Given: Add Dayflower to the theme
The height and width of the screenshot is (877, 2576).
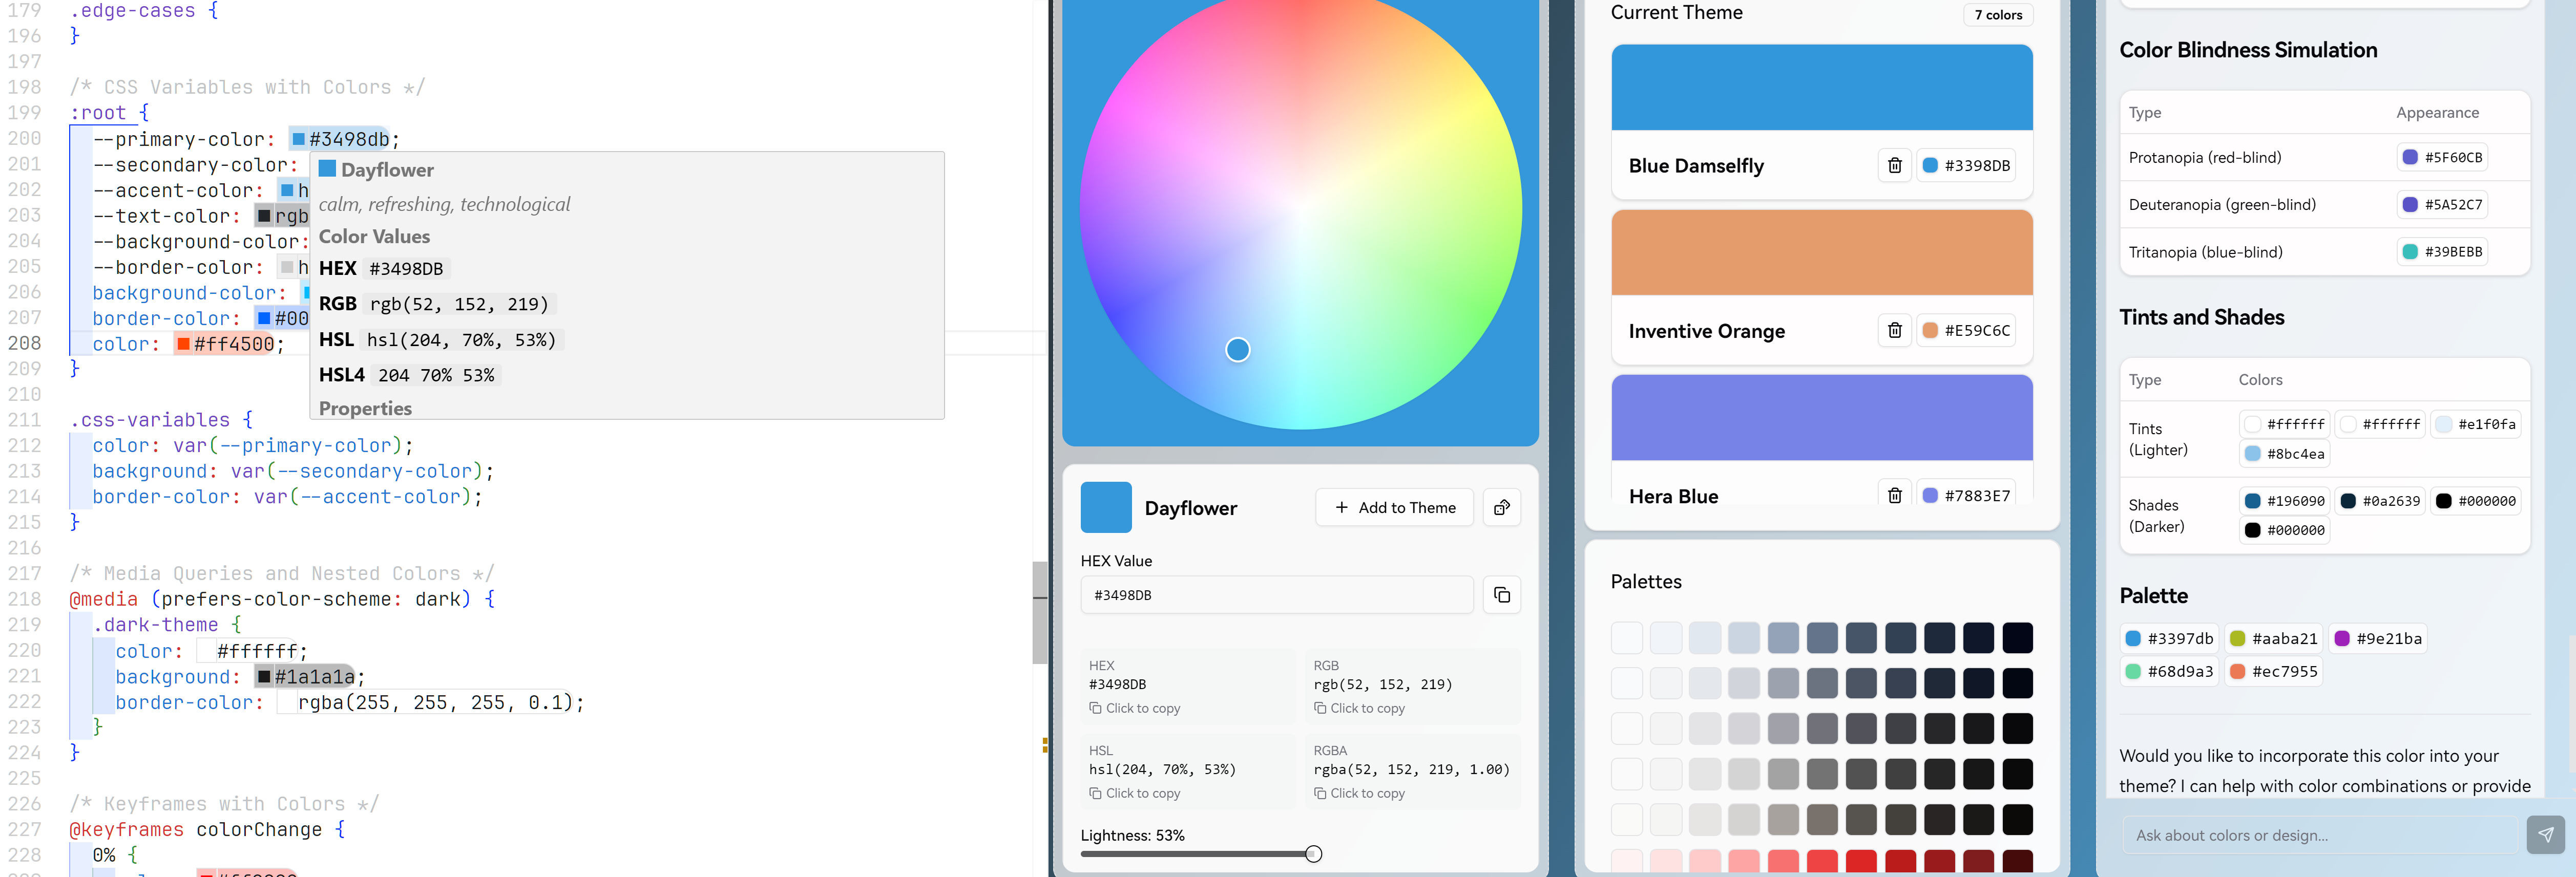Looking at the screenshot, I should tap(1394, 508).
